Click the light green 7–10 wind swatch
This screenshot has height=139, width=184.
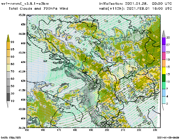[x=164, y=85]
